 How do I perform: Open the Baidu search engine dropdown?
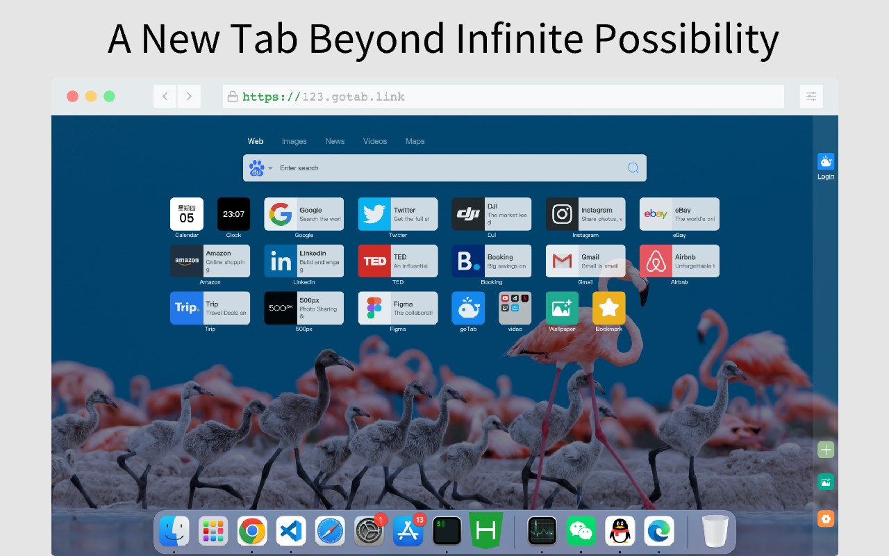point(261,167)
